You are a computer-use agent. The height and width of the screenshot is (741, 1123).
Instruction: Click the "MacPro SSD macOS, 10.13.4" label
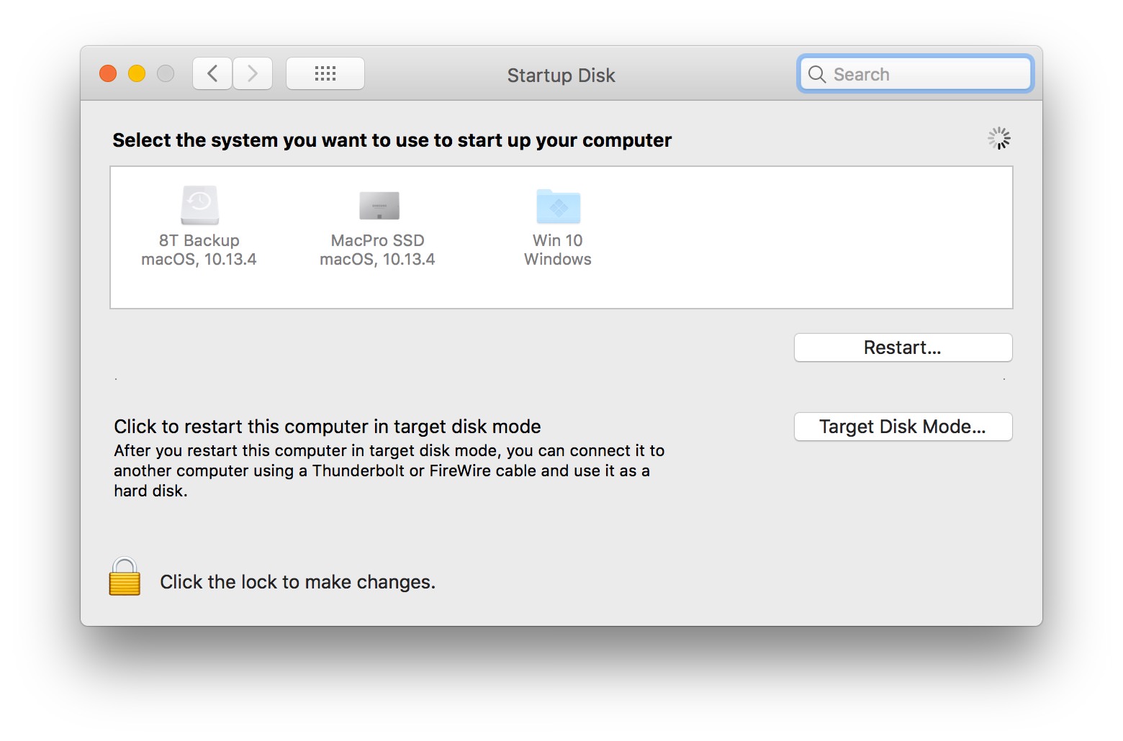[377, 250]
